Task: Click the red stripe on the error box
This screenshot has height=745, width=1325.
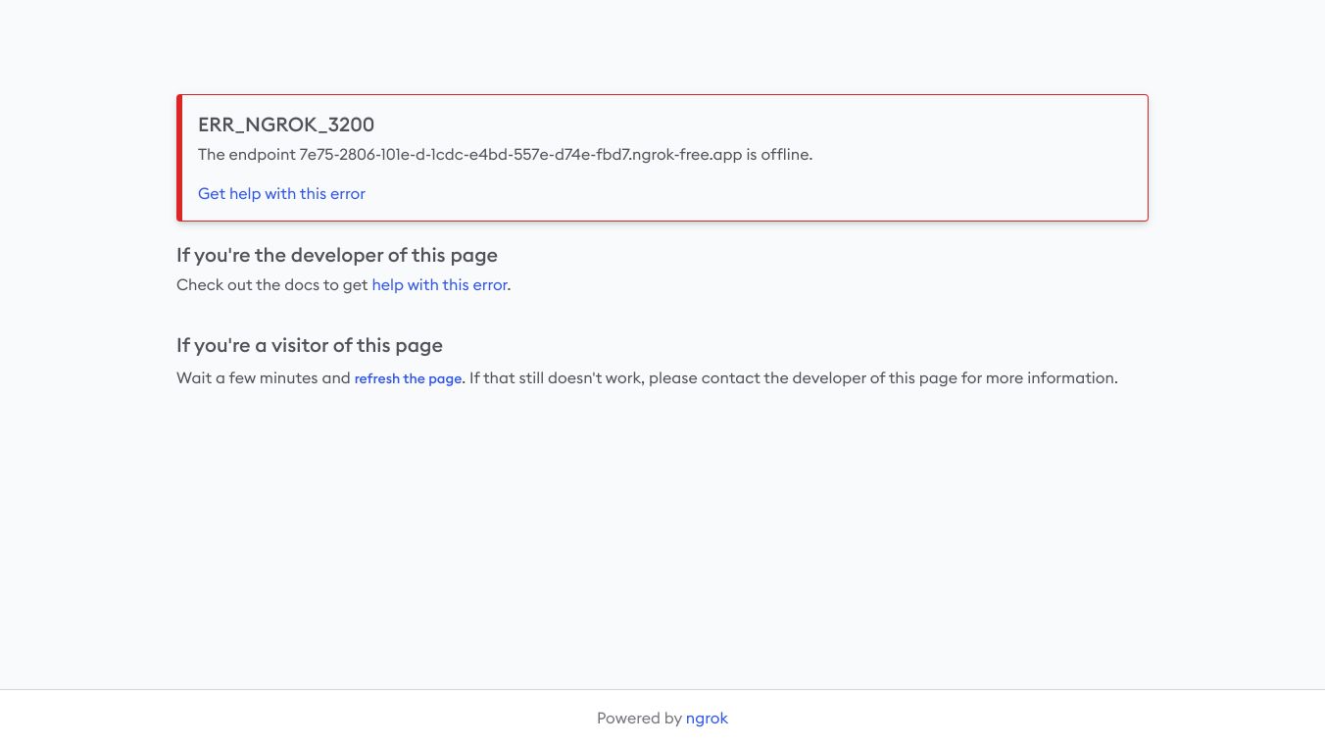Action: tap(179, 158)
